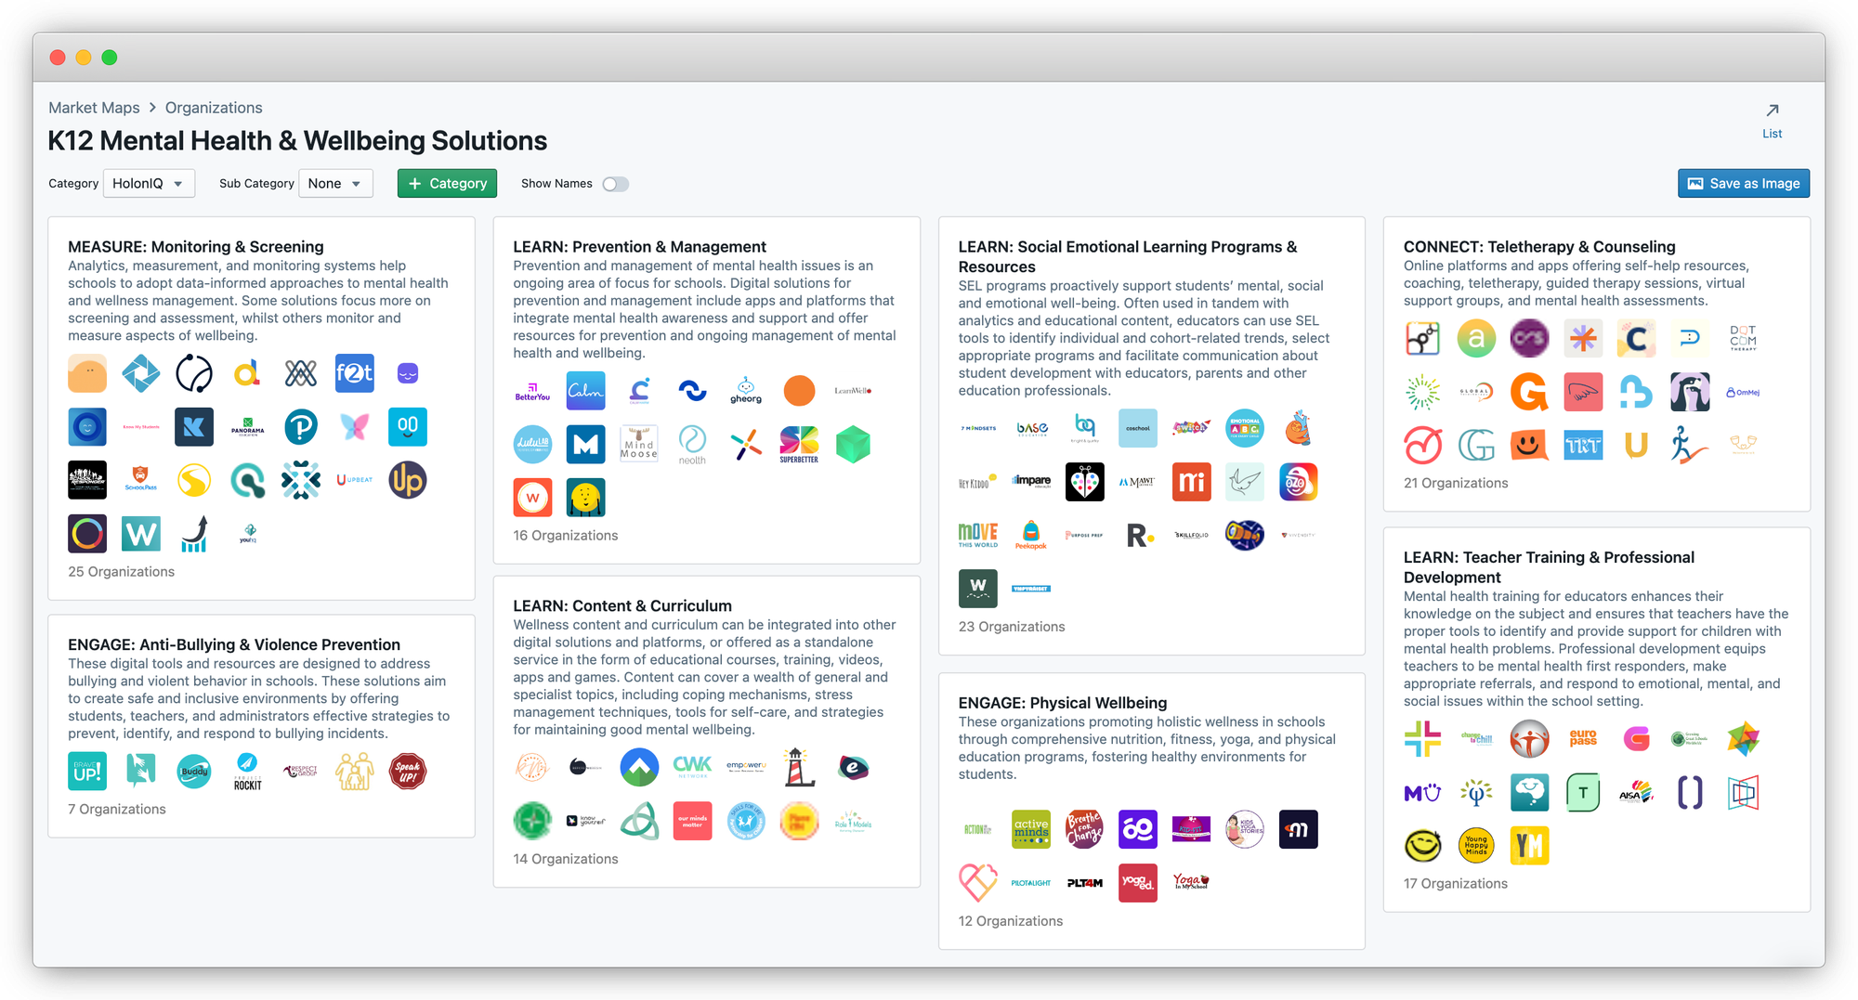Open the DotCom Therapy logo
The width and height of the screenshot is (1858, 1000).
[1743, 338]
